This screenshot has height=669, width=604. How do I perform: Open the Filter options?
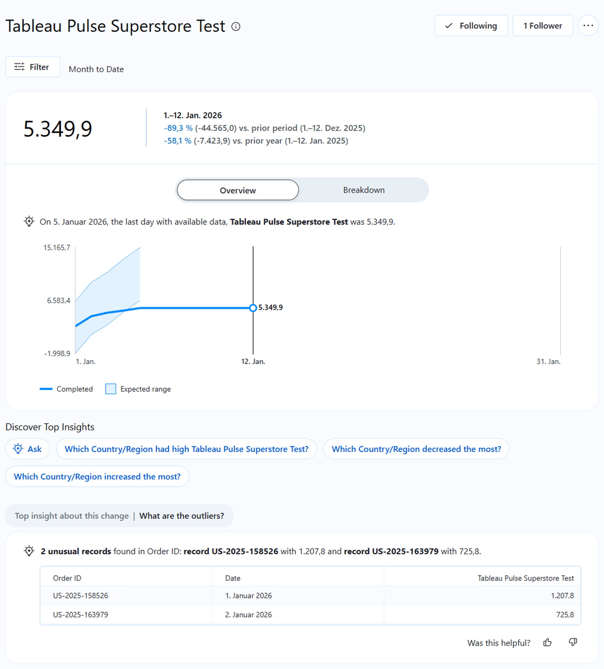[32, 67]
